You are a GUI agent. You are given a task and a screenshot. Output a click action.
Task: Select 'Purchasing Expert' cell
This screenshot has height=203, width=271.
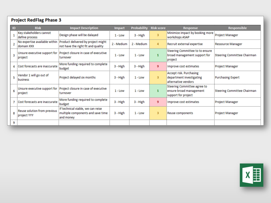tap(237, 77)
